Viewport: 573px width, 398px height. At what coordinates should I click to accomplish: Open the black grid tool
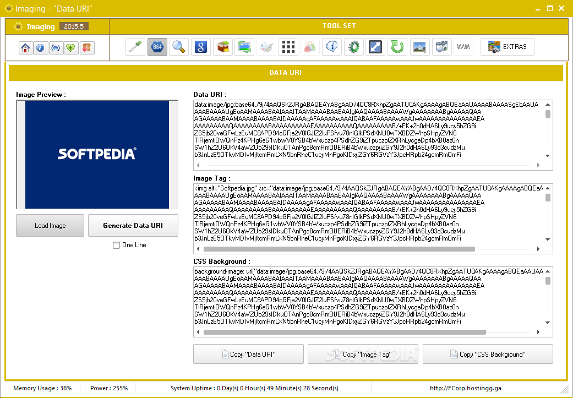point(288,47)
